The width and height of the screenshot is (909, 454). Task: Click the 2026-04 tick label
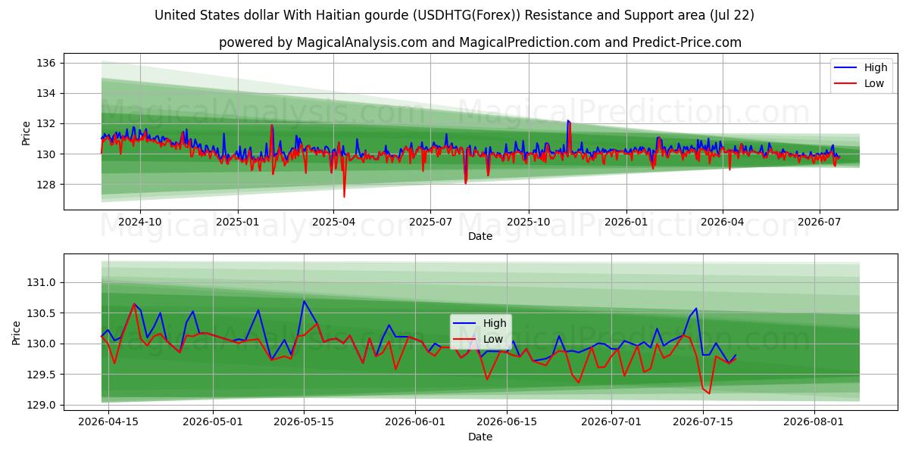tap(722, 222)
